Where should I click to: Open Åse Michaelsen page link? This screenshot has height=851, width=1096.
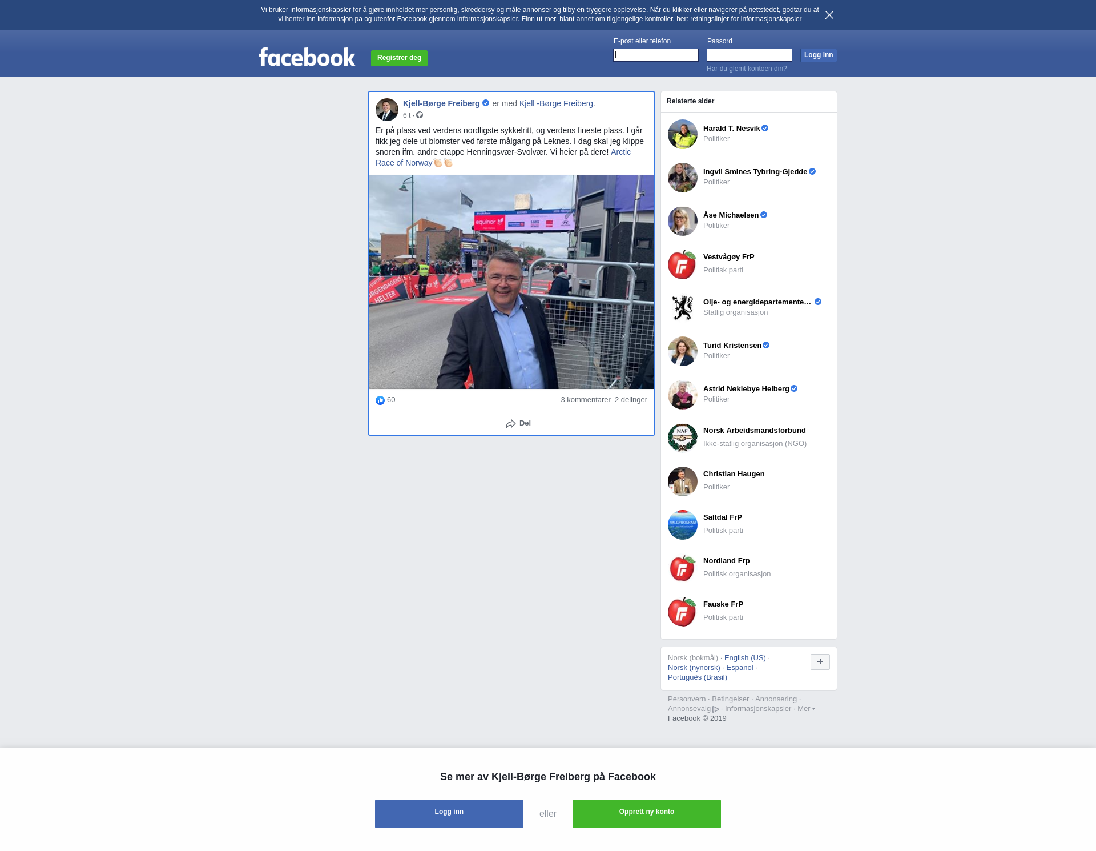[x=731, y=215]
